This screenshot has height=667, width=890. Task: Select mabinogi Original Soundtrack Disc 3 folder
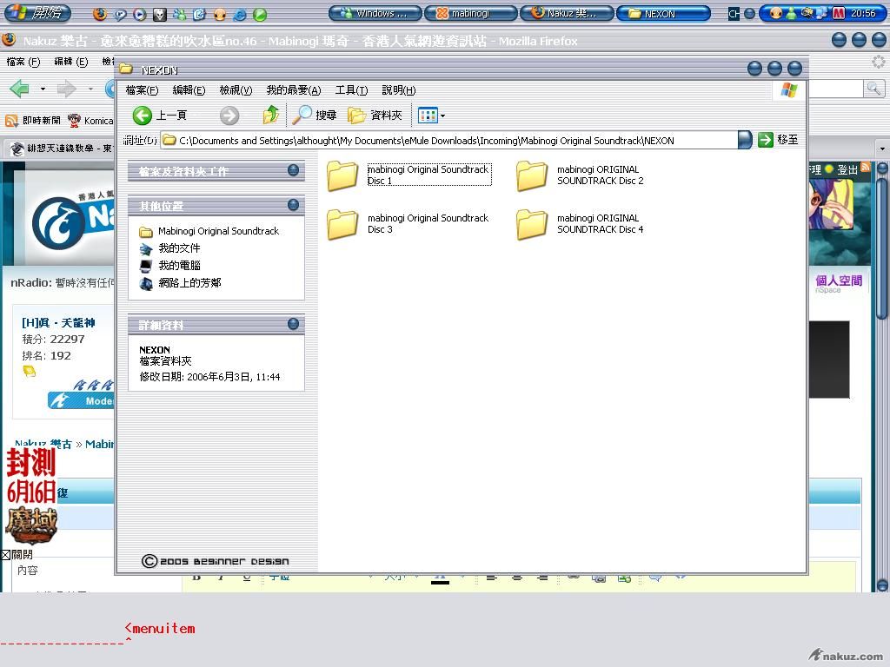click(408, 223)
